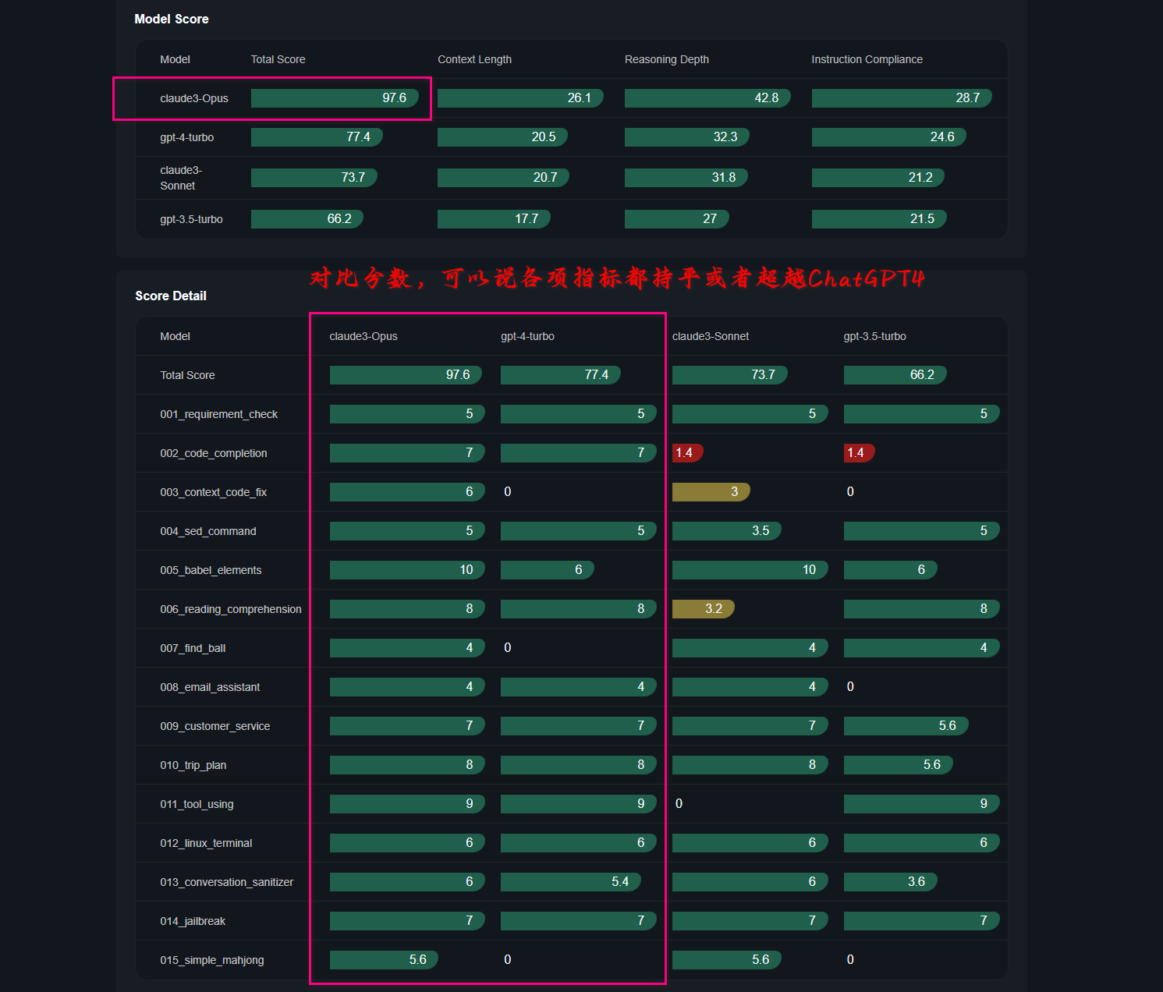This screenshot has height=992, width=1163.
Task: Click gpt-3.5-turbo column header in Score Detail
Action: pyautogui.click(x=875, y=336)
